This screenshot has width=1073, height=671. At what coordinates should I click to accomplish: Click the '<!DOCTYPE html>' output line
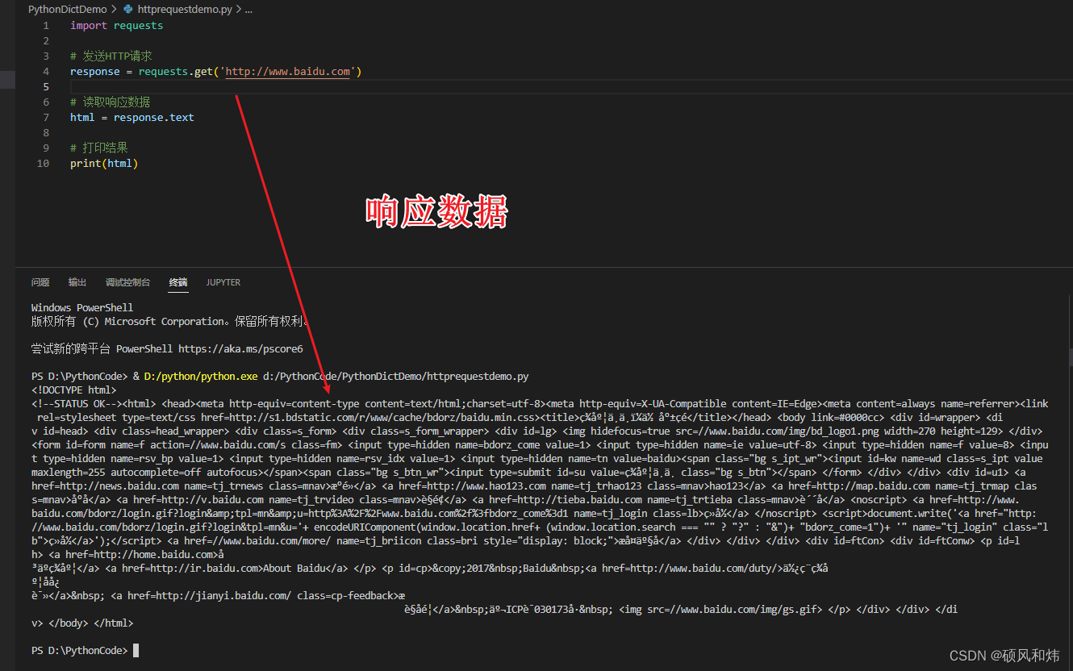coord(74,390)
